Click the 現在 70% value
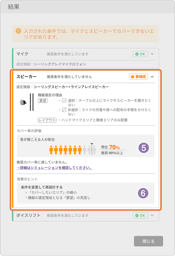Viewport: 175px width, 256px height. [110, 147]
